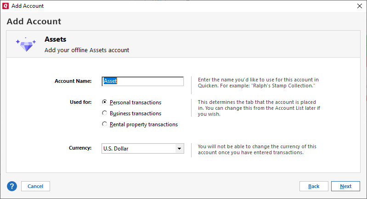Click the bold "Assets" heading
The height and width of the screenshot is (199, 367).
(56, 39)
